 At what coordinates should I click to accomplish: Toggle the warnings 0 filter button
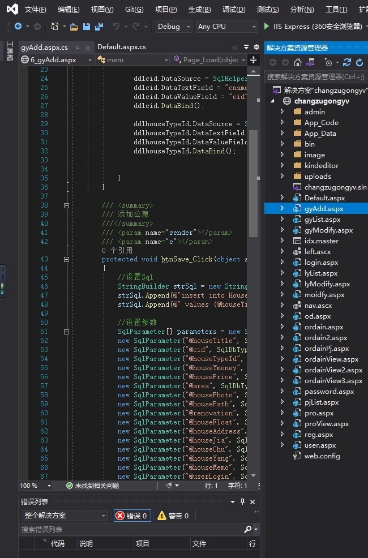pos(173,516)
